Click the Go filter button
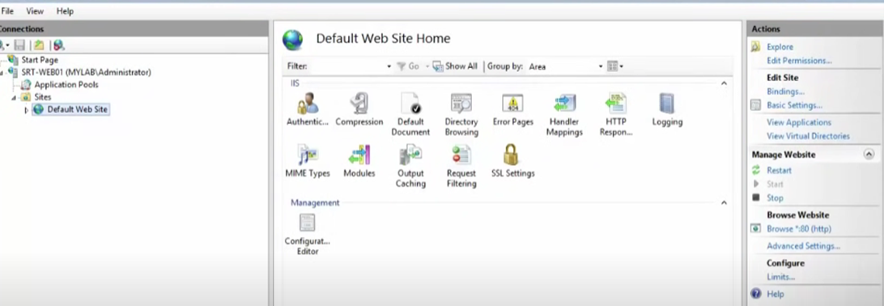This screenshot has width=884, height=306. (x=408, y=66)
